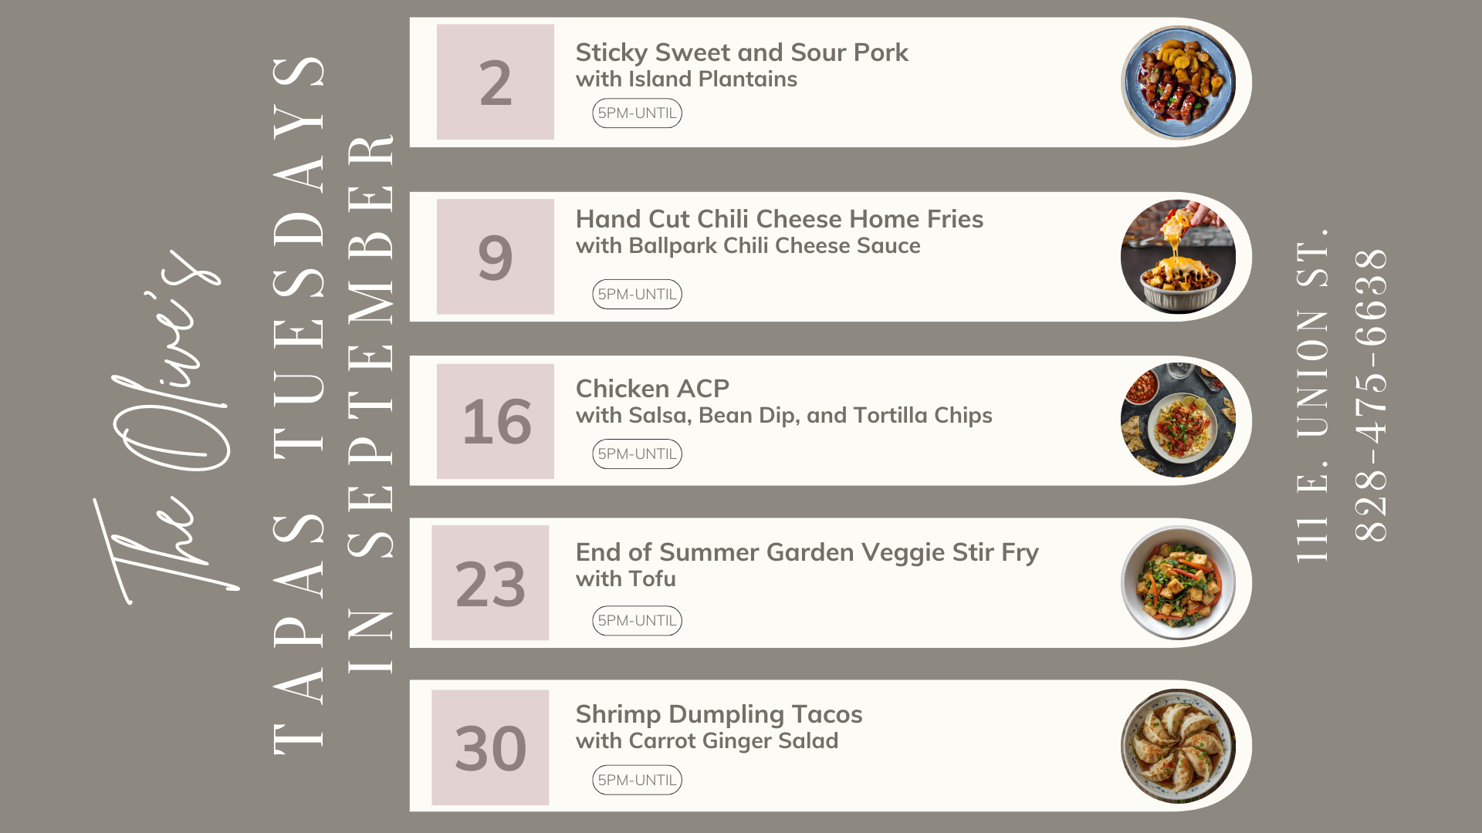Select the date box numbered 16
The width and height of the screenshot is (1482, 833).
pos(496,421)
